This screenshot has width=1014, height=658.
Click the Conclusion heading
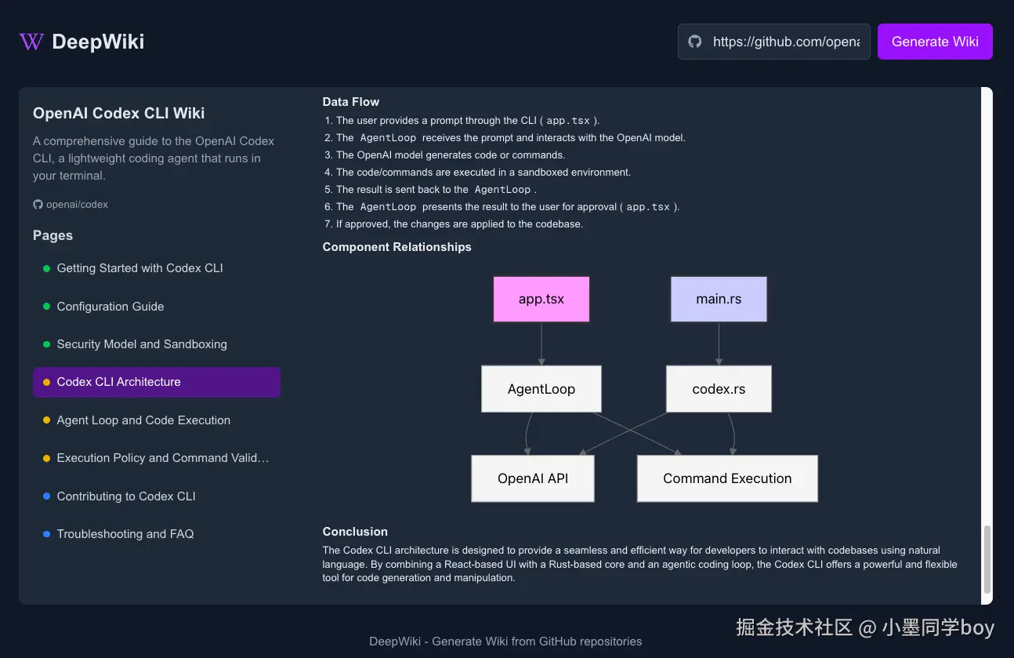pyautogui.click(x=355, y=532)
